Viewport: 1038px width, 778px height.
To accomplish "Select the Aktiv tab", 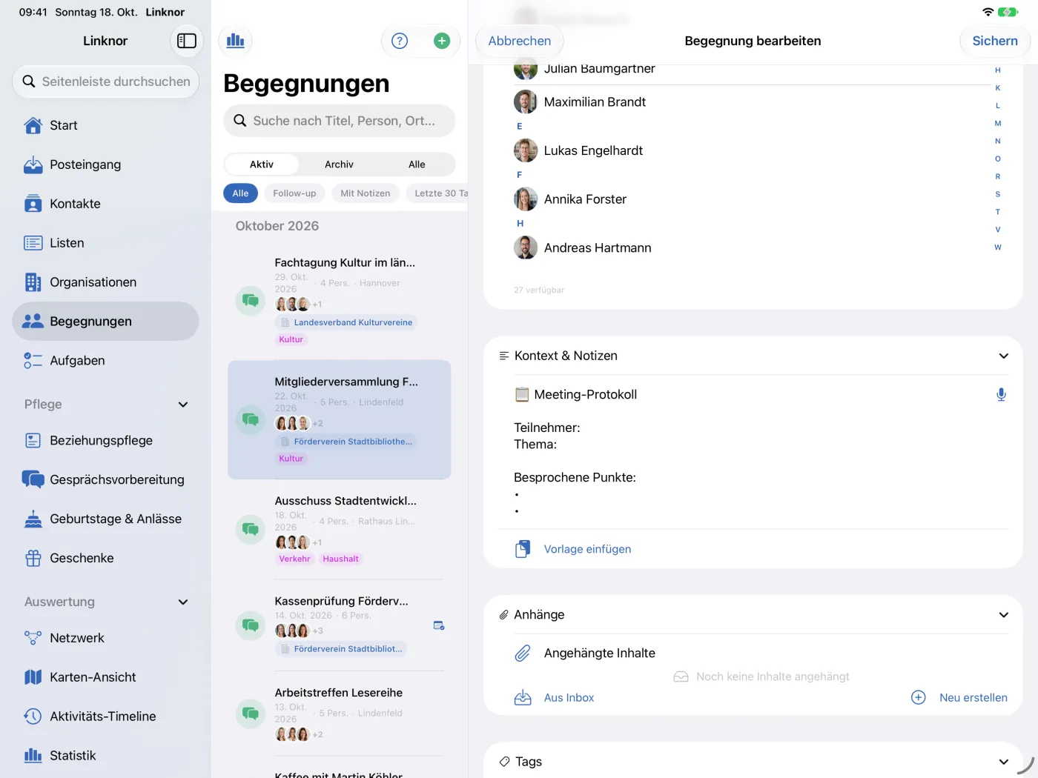I will (262, 164).
